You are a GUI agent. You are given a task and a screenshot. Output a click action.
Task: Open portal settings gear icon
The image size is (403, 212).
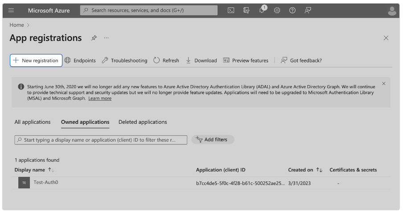[x=277, y=10]
